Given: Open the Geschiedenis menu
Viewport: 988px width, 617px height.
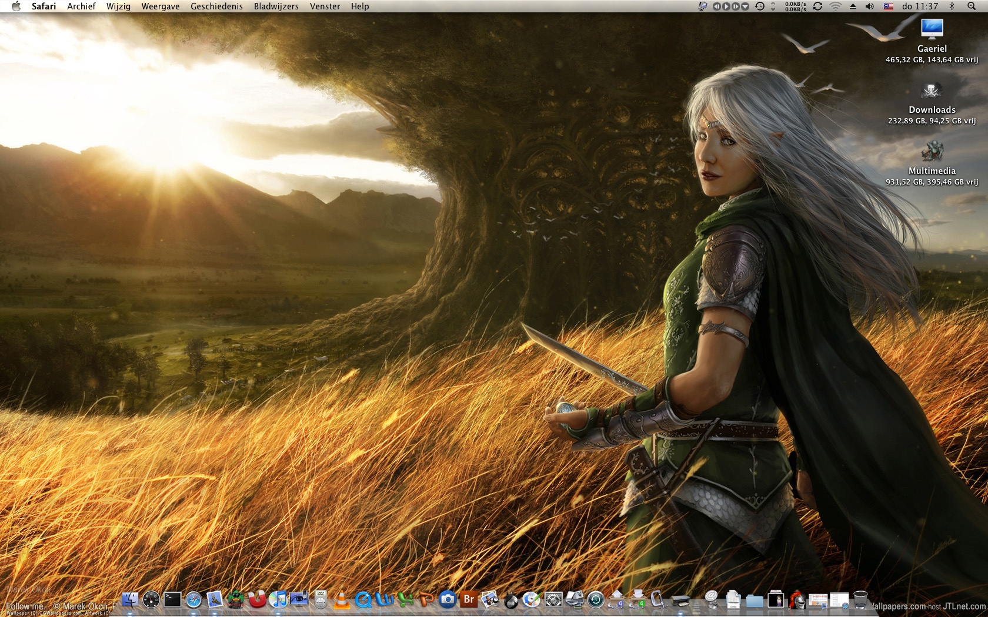Looking at the screenshot, I should (x=216, y=6).
